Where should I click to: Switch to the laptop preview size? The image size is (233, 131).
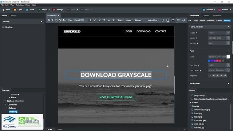pos(178,20)
